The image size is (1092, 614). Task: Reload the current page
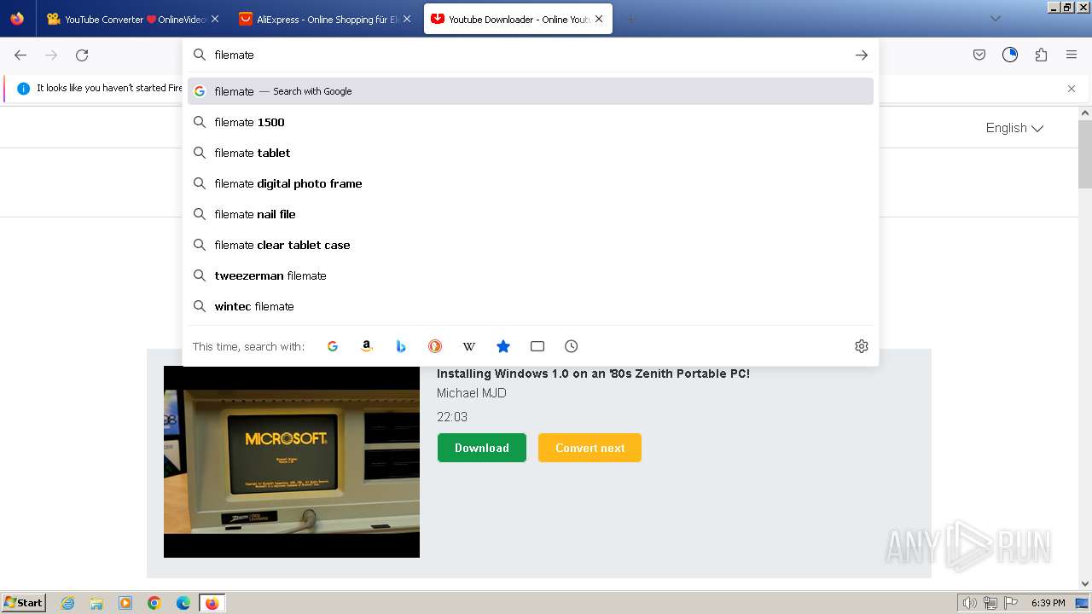(82, 55)
